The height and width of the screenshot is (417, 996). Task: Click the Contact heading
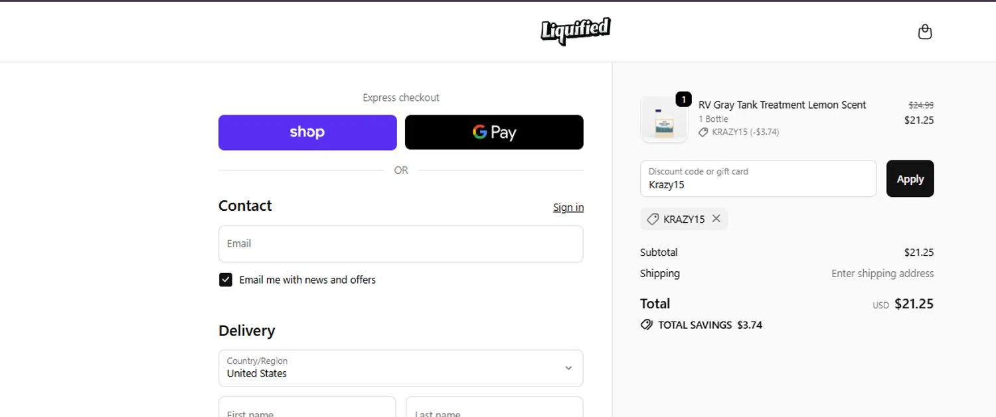point(245,206)
